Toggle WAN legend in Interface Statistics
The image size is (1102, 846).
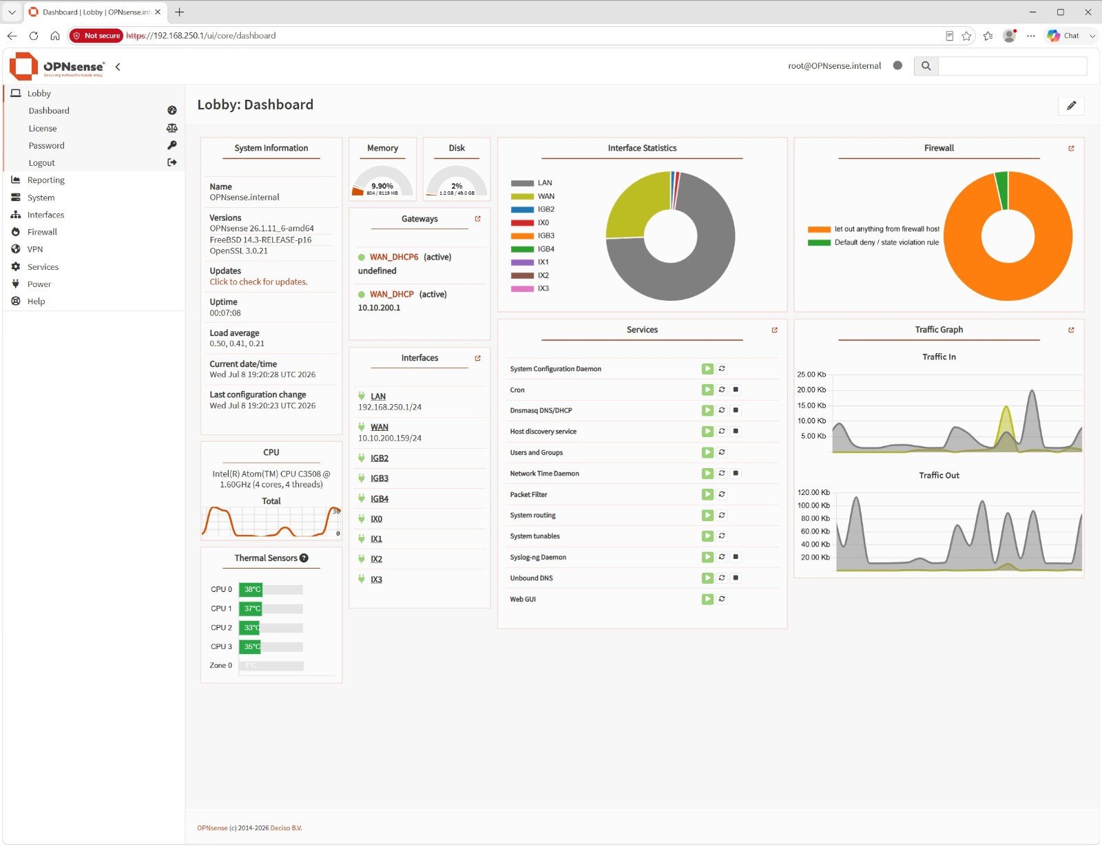532,197
